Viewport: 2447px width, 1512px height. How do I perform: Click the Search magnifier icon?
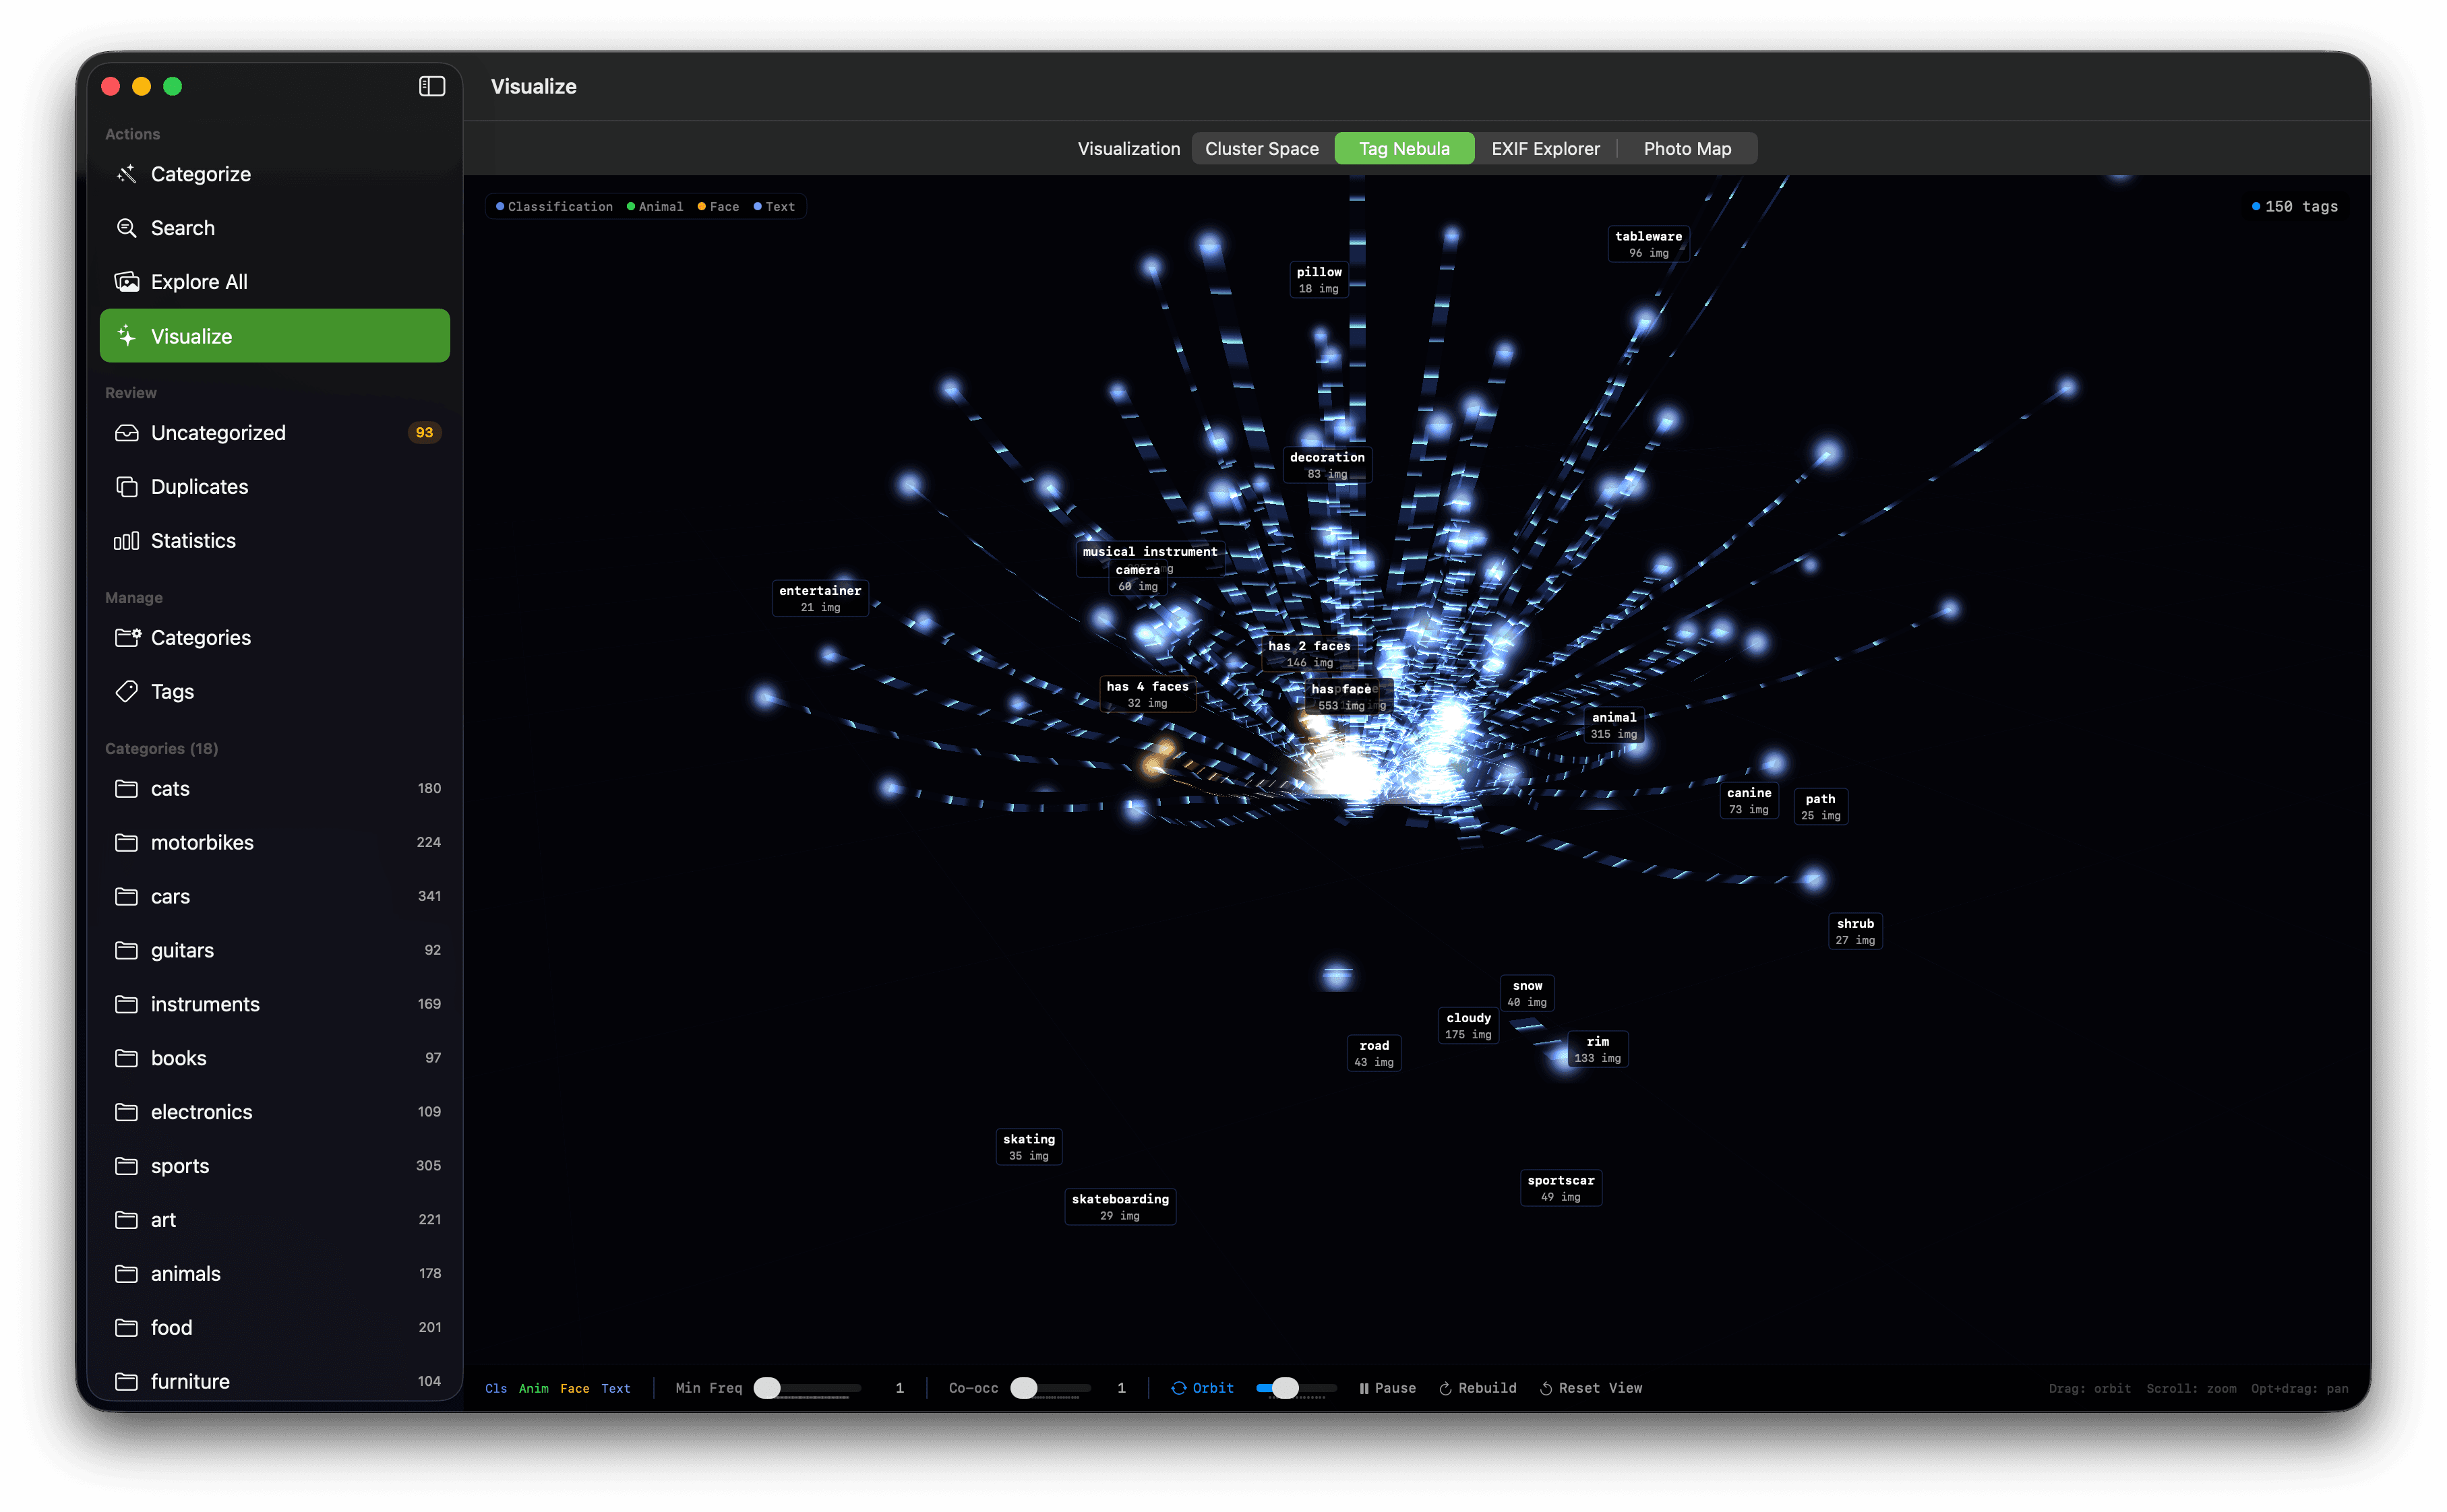126,228
